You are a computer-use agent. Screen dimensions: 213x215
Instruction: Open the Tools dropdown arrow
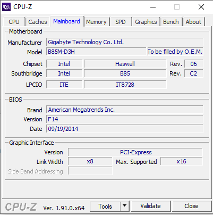[125, 206]
